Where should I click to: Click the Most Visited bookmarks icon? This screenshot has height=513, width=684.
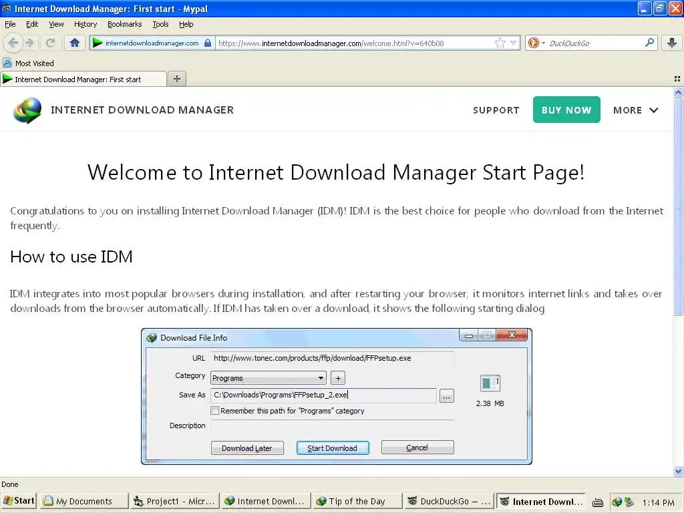click(x=7, y=63)
